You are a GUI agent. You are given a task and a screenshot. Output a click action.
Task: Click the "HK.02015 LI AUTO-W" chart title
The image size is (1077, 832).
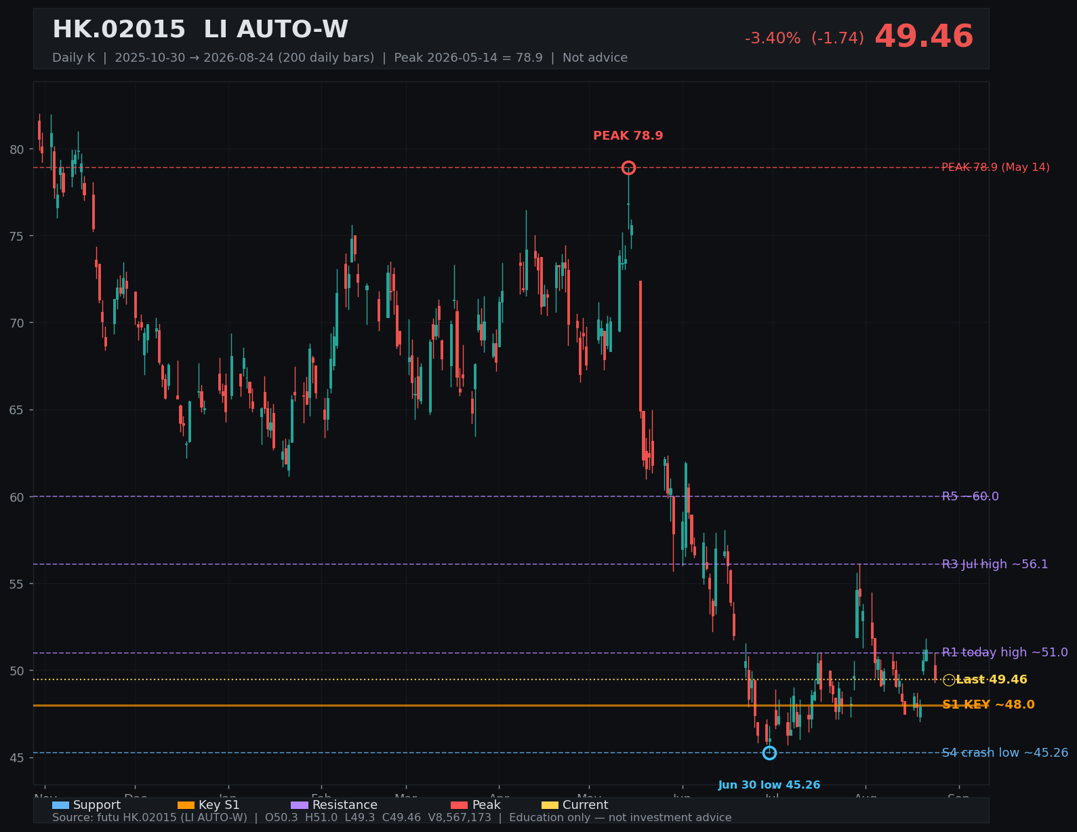[x=200, y=29]
